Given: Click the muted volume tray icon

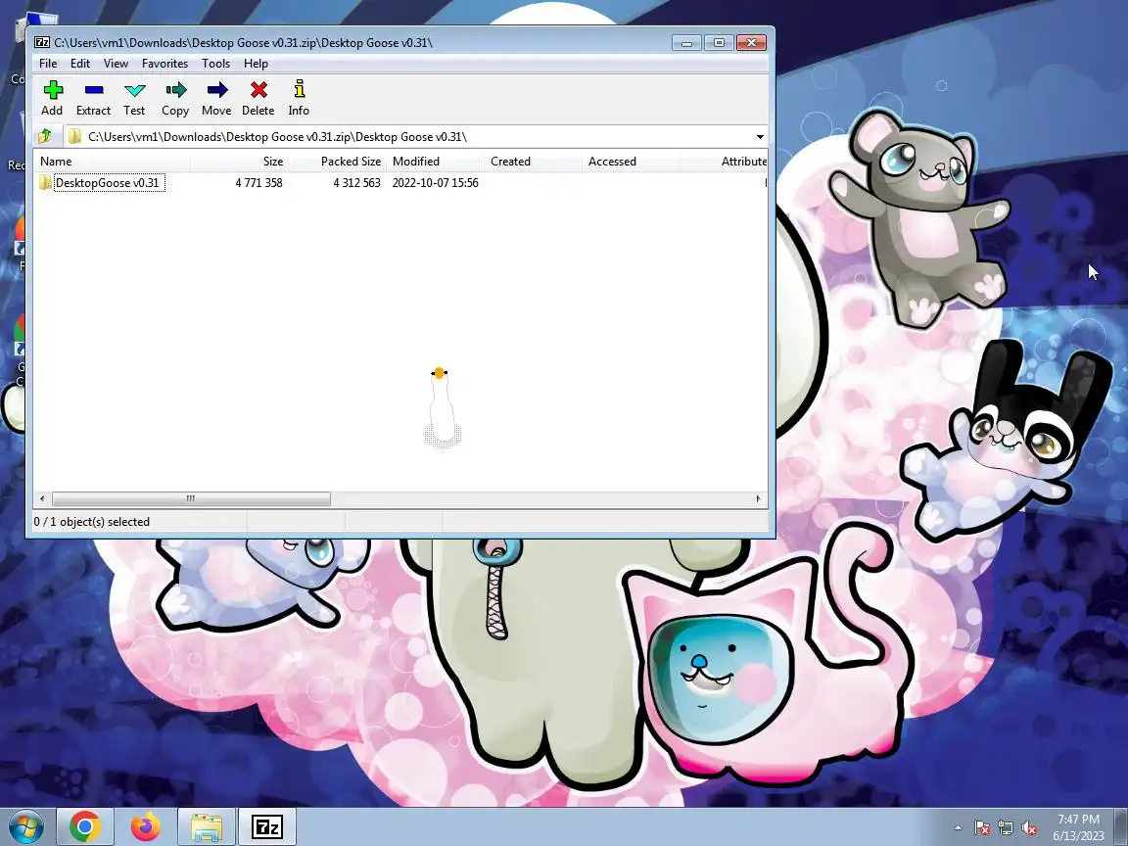Looking at the screenshot, I should tap(1029, 828).
